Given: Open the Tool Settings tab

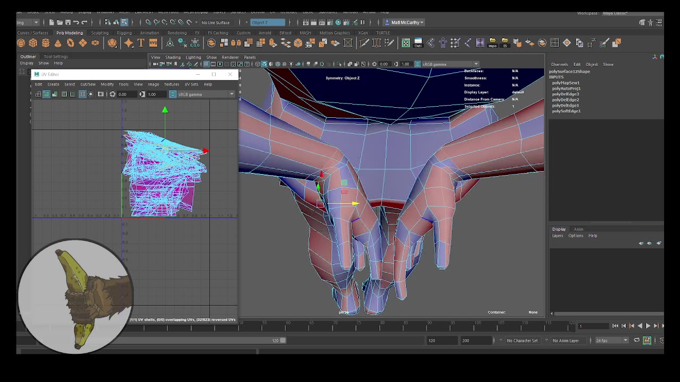Looking at the screenshot, I should (x=56, y=56).
